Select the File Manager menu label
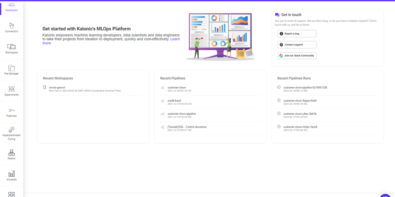 point(12,73)
